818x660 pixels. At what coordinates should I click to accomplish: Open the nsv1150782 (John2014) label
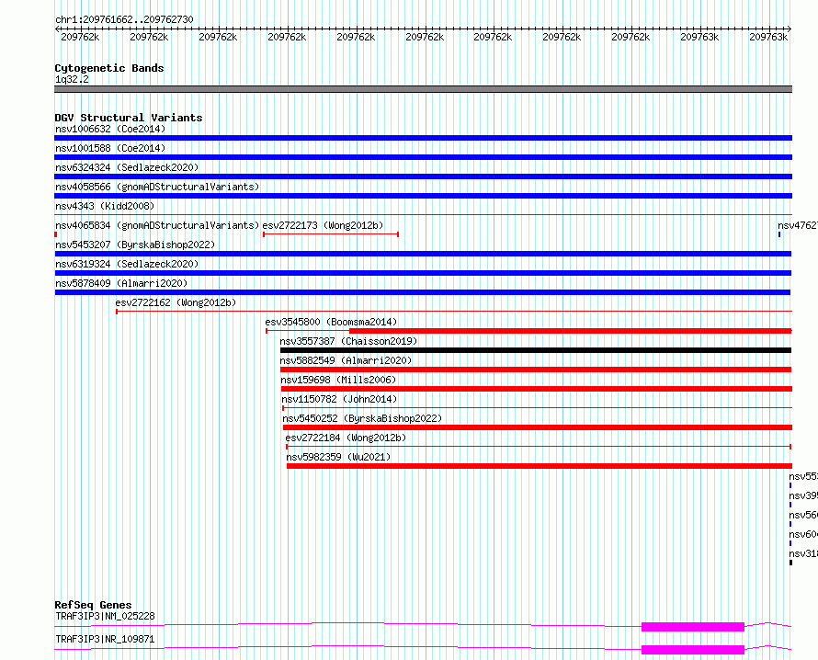pos(339,399)
